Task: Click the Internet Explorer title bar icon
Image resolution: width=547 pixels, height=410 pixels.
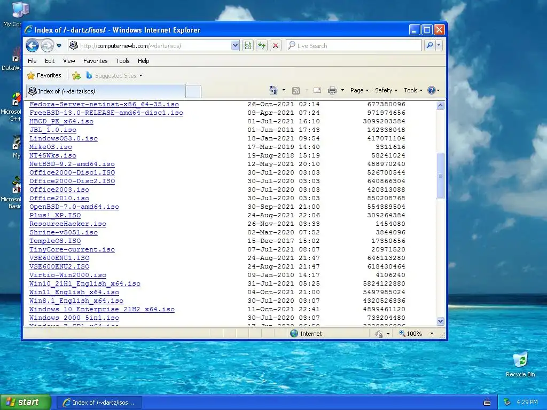Action: pos(29,30)
